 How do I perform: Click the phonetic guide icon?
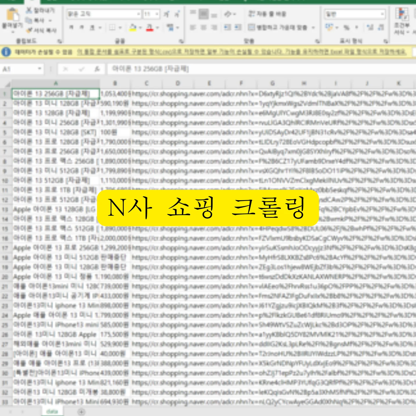click(170, 27)
